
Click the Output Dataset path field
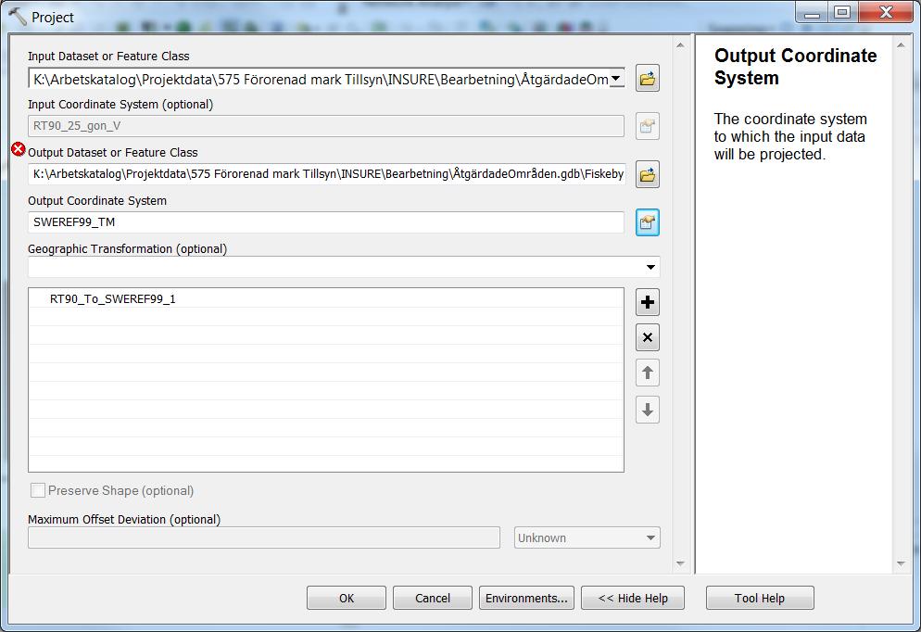pyautogui.click(x=326, y=174)
